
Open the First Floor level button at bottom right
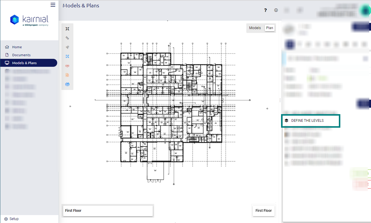(x=263, y=211)
